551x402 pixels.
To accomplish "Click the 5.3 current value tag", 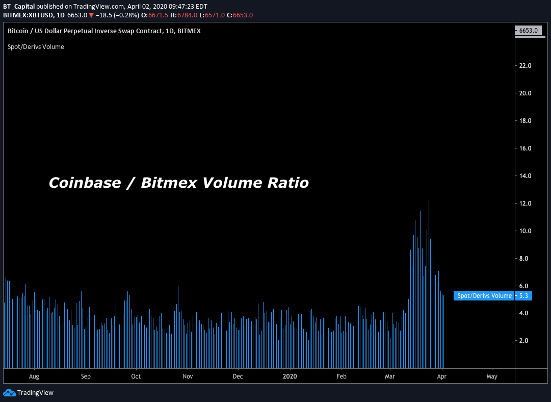I will tap(523, 296).
